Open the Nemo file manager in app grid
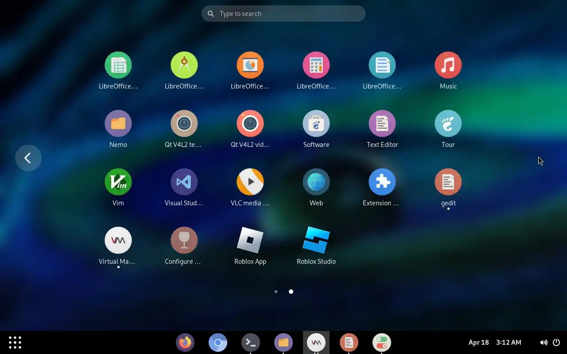567x354 pixels. point(118,123)
